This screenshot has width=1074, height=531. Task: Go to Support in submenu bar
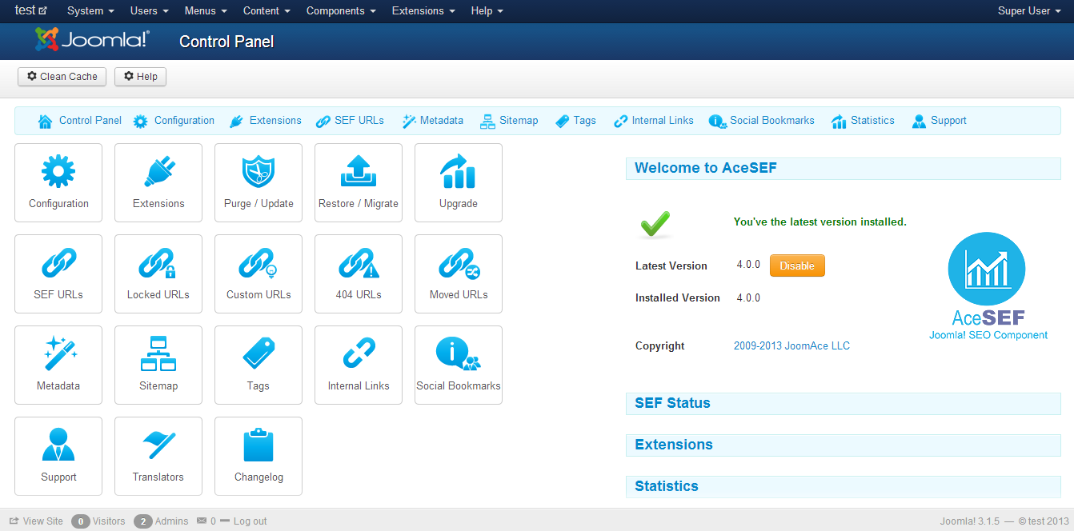point(939,121)
